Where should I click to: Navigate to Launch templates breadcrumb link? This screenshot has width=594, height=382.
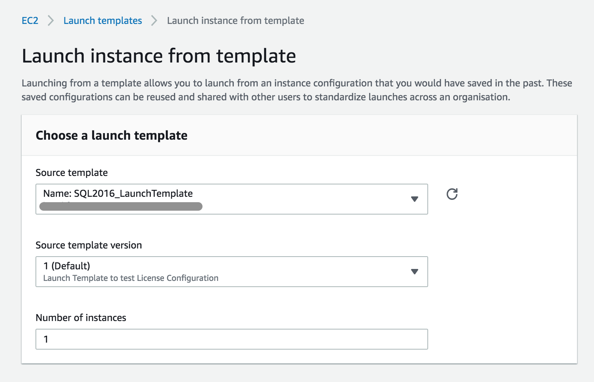[x=103, y=20]
